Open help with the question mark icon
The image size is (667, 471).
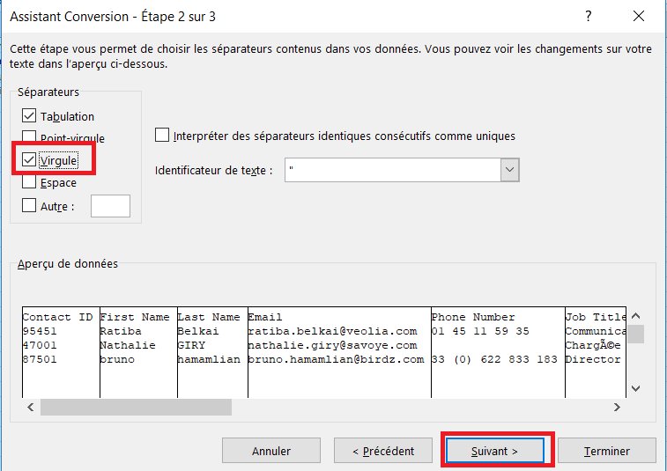pos(589,16)
